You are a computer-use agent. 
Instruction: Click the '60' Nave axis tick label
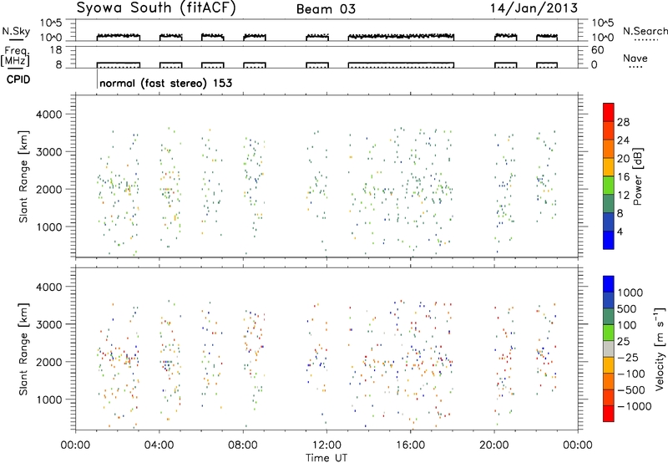coord(598,50)
